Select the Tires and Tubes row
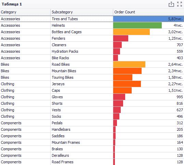184x165 pixels. (92, 19)
